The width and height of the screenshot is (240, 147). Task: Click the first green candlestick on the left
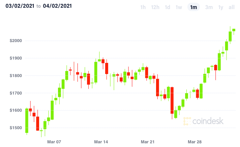point(27,120)
